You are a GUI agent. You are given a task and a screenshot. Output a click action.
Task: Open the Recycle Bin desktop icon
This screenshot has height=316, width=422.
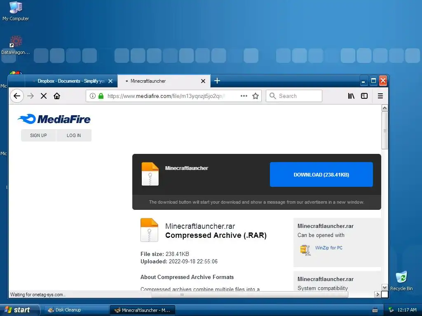click(x=401, y=281)
